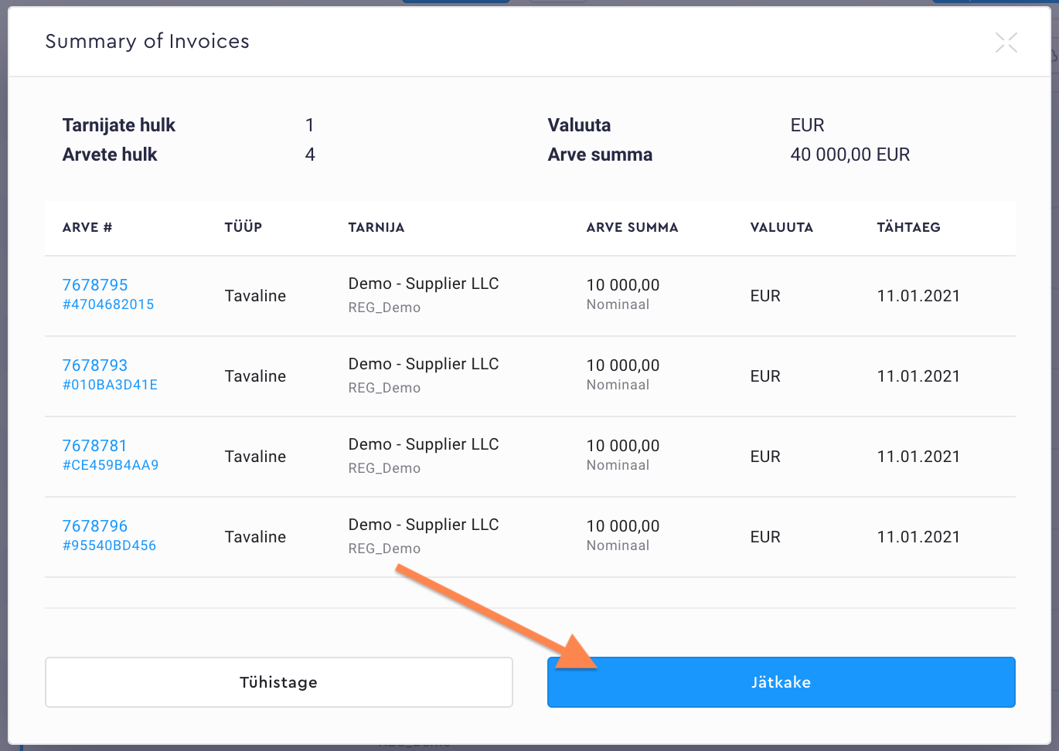Follow the invoice 7678781 link
Viewport: 1059px width, 751px height.
(x=94, y=446)
